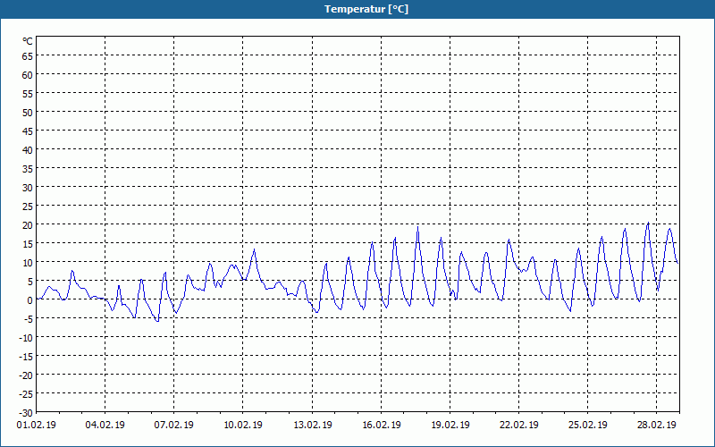Viewport: 715px width, 447px height.
Task: Select date label 01.02.19
Action: tap(37, 426)
